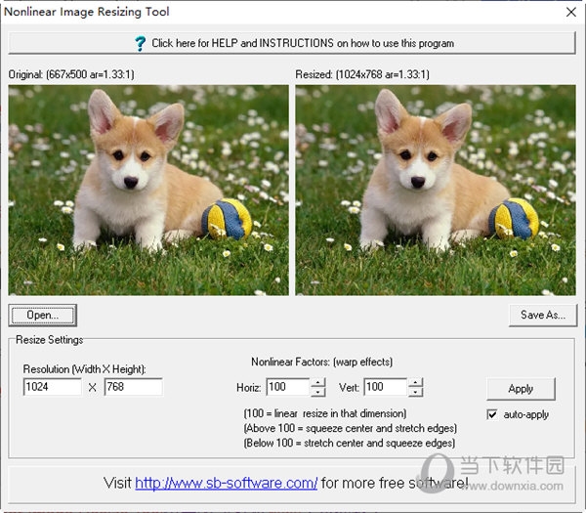Click the Resized image preview
The image size is (586, 513).
[436, 191]
